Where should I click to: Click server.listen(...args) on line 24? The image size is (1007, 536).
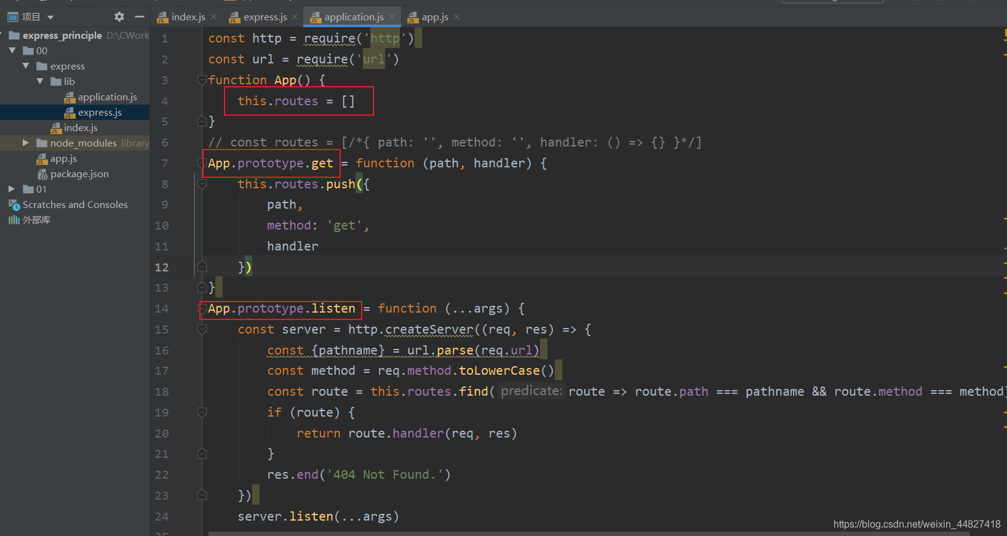pos(318,516)
